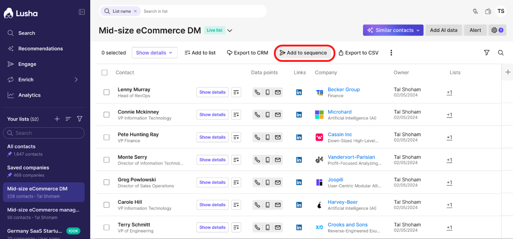
Task: Open Crooks and Sons company link
Action: (347, 225)
